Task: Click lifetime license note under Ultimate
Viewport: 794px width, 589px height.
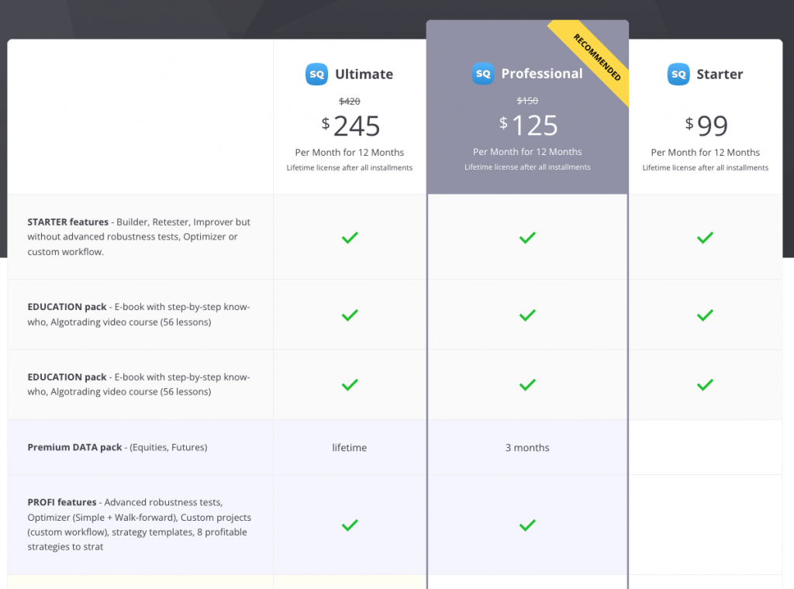Action: (350, 167)
